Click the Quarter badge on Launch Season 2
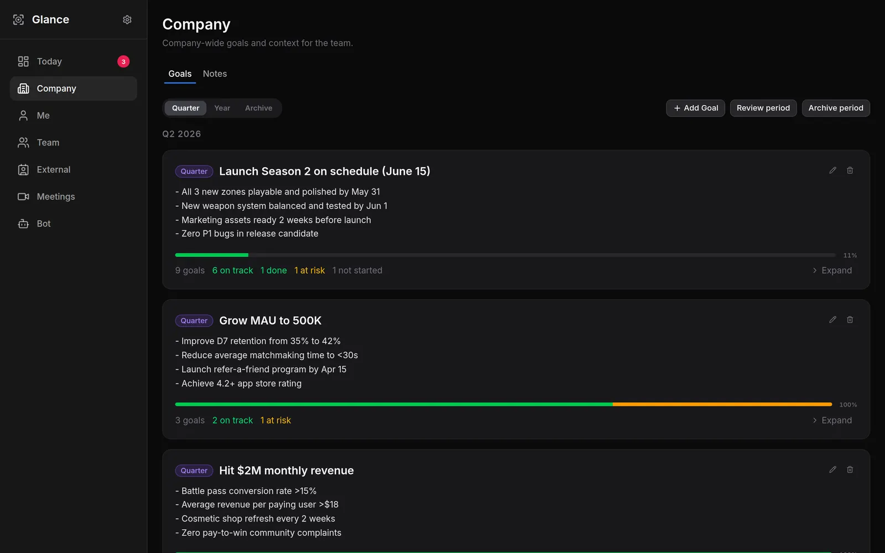The image size is (885, 553). click(194, 171)
